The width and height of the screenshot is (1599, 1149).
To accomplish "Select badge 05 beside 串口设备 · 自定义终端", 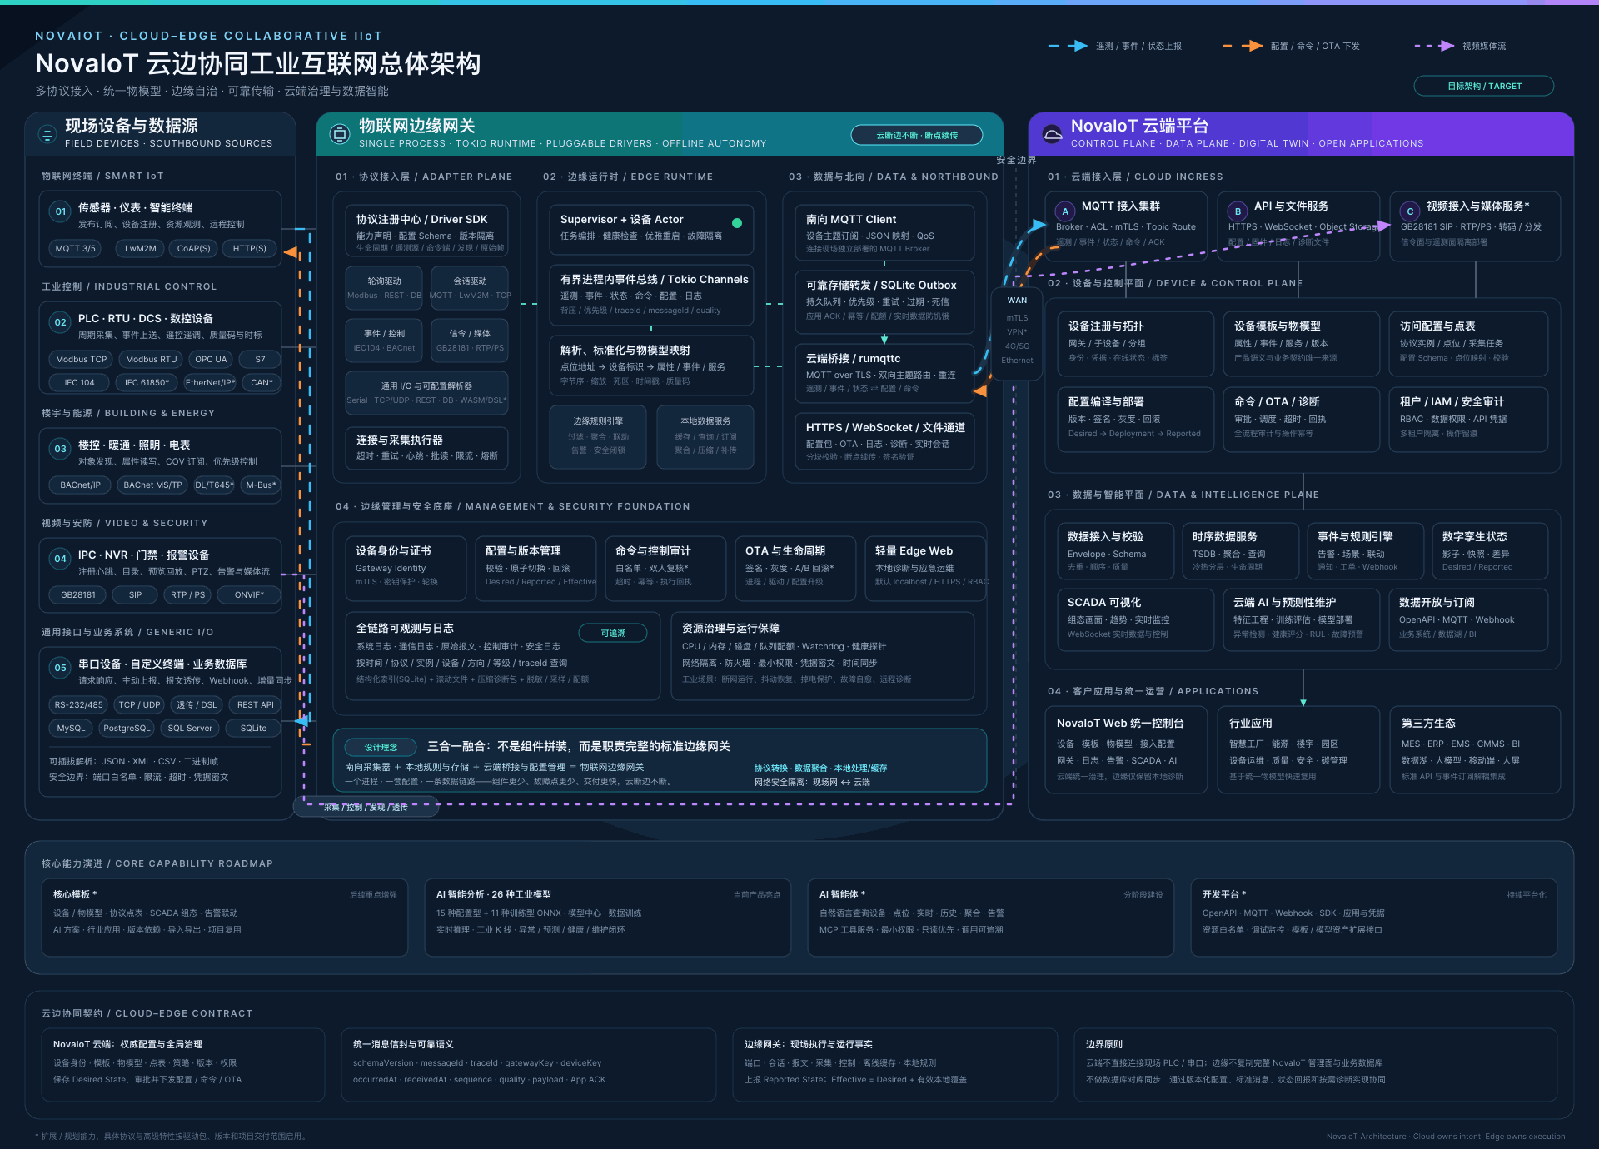I will coord(60,668).
